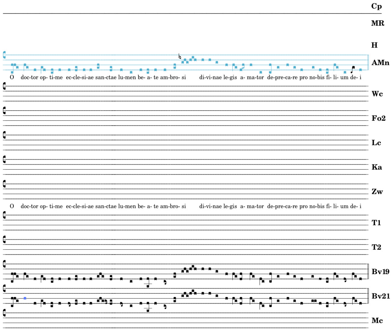Click the clef at start of Wc staff
The height and width of the screenshot is (334, 392).
coord(4,86)
